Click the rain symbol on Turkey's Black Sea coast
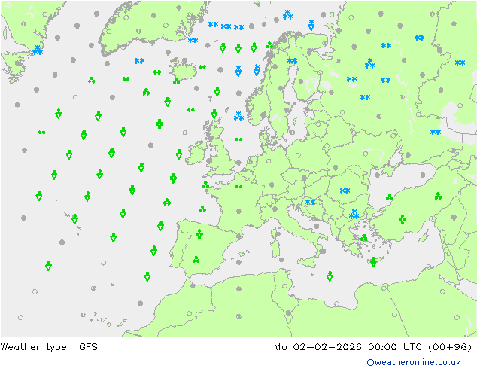477x369 pixels. coord(390,197)
